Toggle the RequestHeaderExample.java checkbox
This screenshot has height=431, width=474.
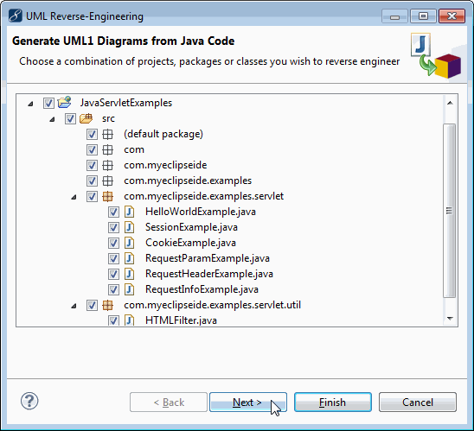[x=113, y=274]
